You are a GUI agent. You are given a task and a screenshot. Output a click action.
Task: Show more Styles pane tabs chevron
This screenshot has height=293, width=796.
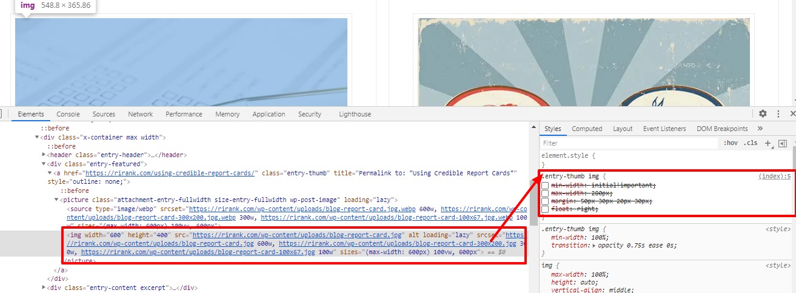(760, 129)
